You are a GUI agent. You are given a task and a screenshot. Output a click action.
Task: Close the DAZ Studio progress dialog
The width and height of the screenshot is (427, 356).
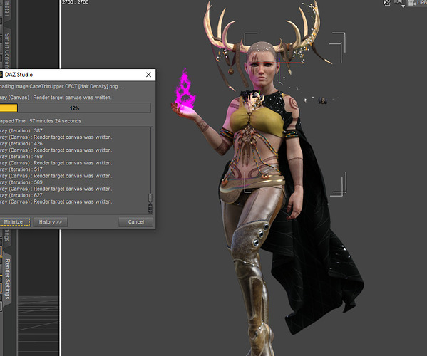coord(148,75)
